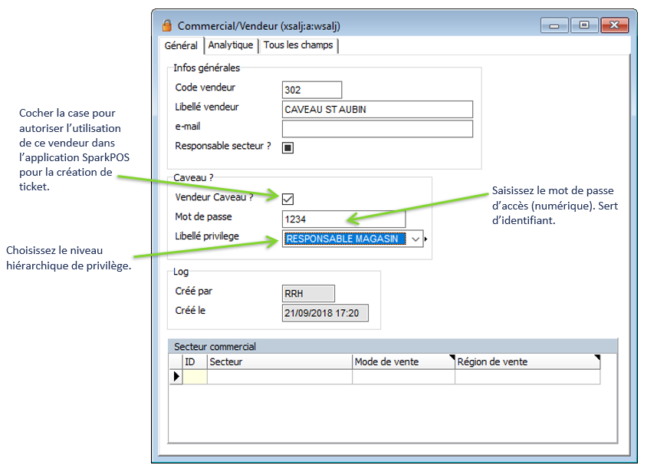Open the Tous les champs tab

[x=298, y=46]
